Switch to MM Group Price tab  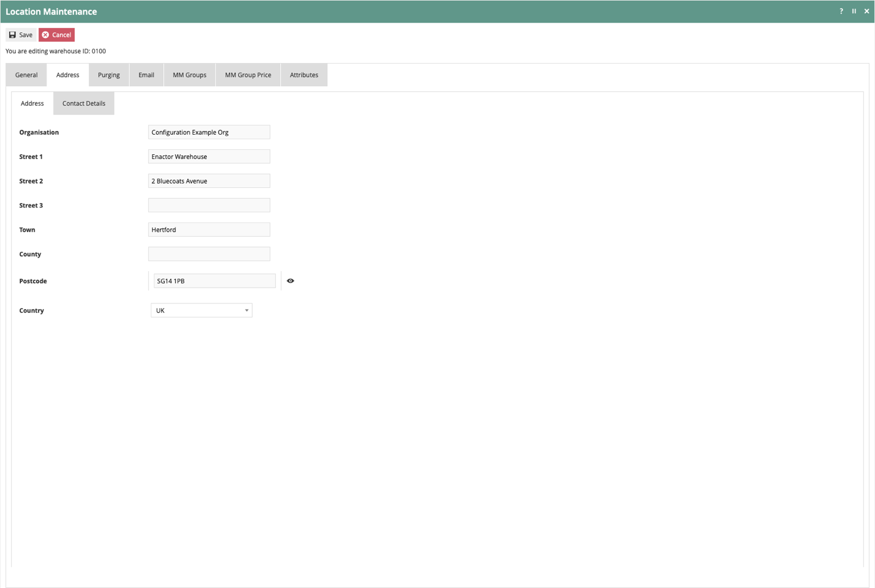[x=248, y=75]
